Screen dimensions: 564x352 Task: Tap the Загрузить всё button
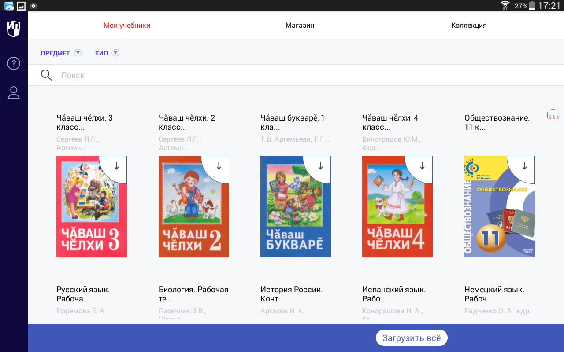[x=412, y=338]
